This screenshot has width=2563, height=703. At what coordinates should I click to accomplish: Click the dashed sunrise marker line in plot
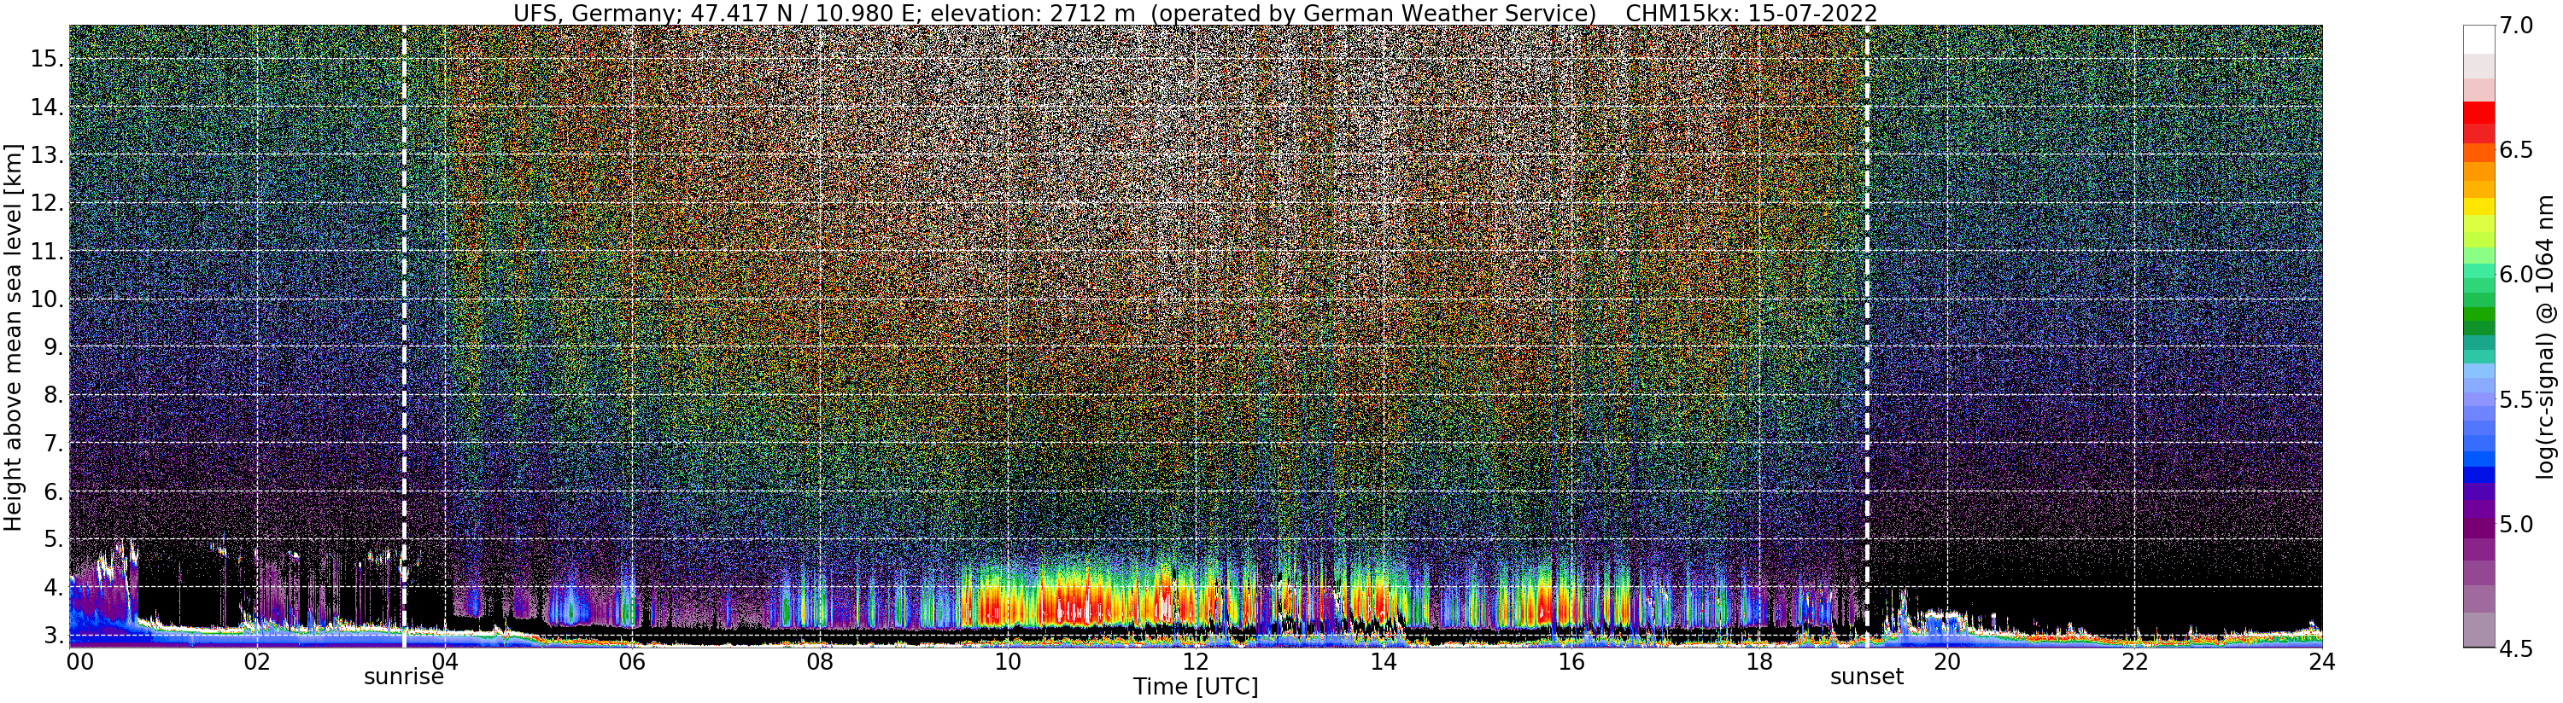404,336
